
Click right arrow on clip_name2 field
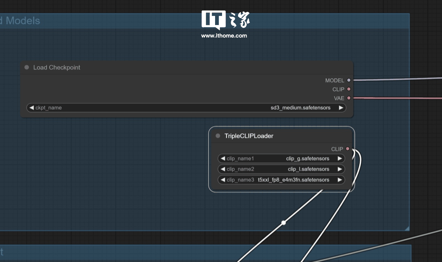340,169
